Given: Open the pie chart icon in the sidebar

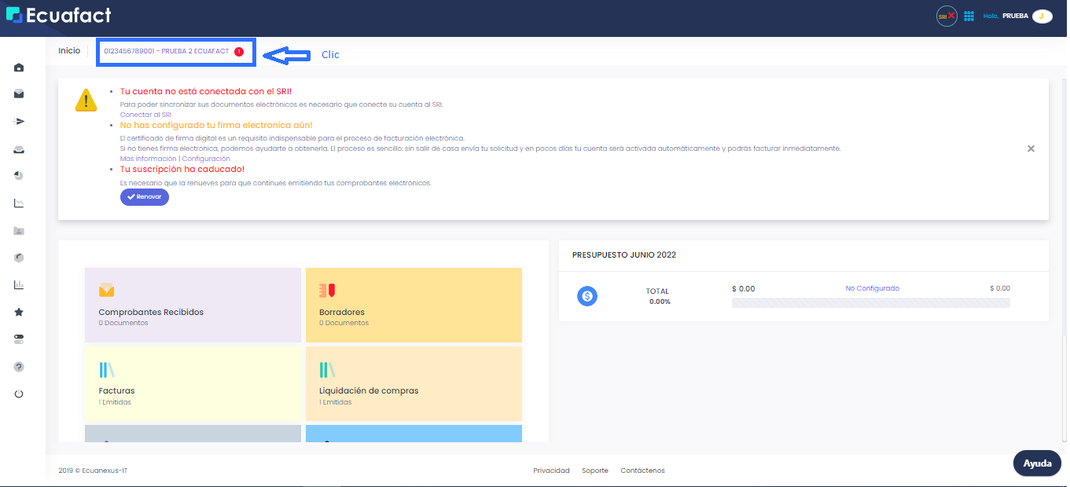Looking at the screenshot, I should point(18,175).
